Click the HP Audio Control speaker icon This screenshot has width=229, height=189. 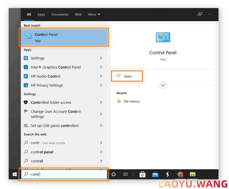pyautogui.click(x=26, y=76)
